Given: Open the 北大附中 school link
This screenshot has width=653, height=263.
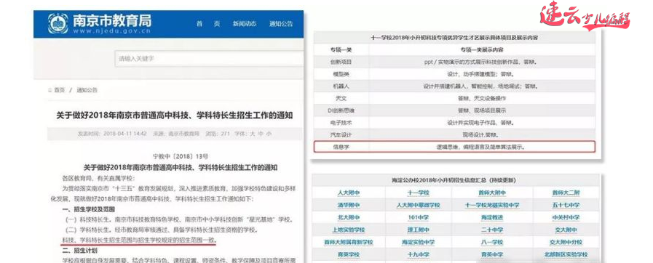Looking at the screenshot, I should [348, 217].
